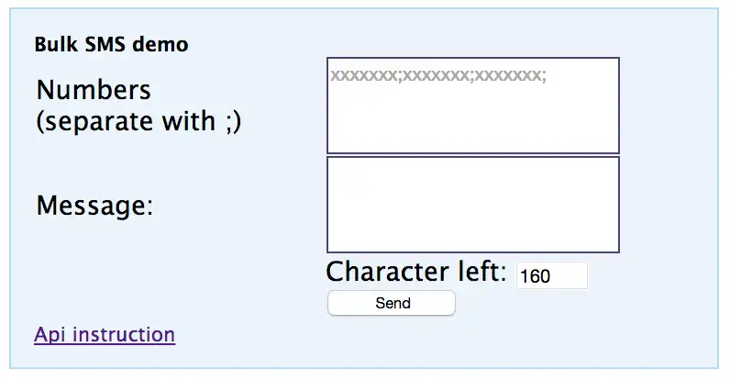Submit the SMS with Send
The width and height of the screenshot is (730, 380).
coord(392,303)
